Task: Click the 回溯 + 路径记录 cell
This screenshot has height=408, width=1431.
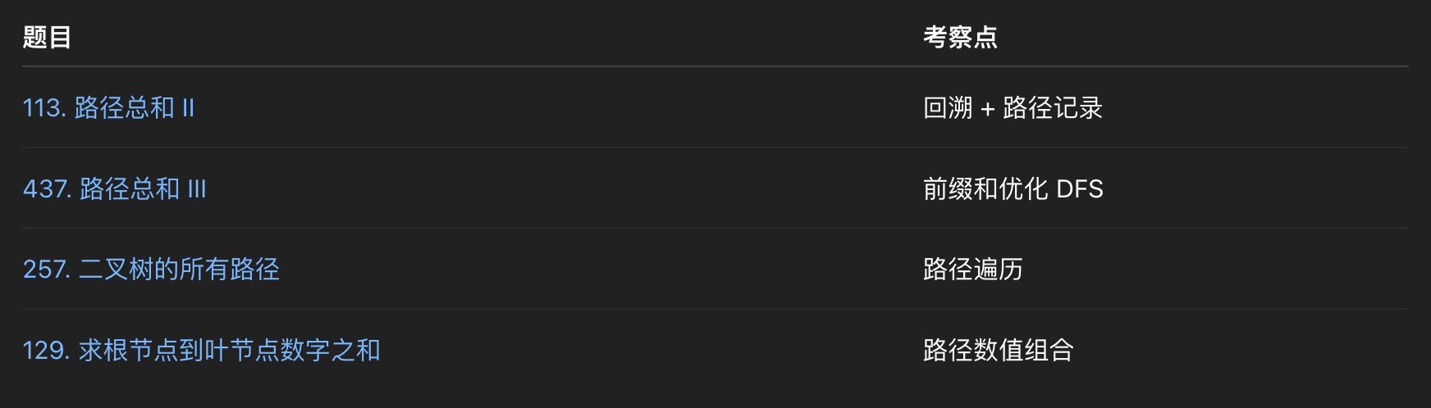Action: click(x=1013, y=107)
